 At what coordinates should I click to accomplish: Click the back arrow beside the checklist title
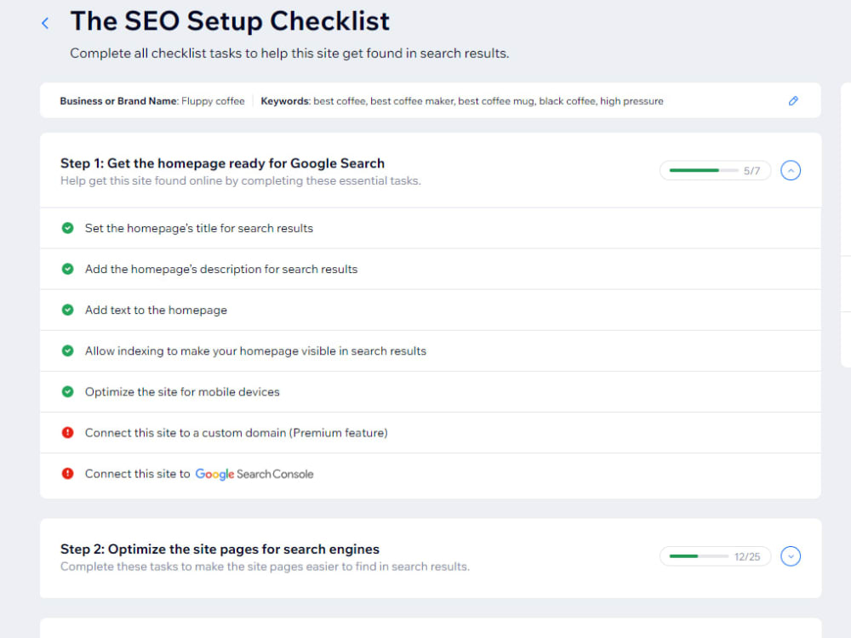[45, 23]
